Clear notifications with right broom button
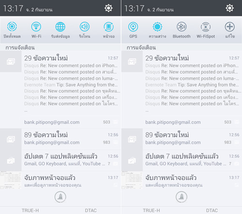This screenshot has height=214, width=242. pyautogui.click(x=181, y=197)
